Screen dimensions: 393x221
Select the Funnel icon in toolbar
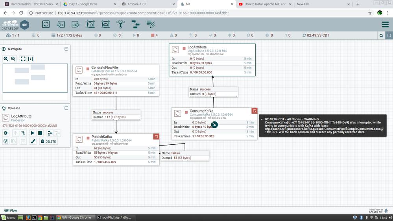120,24
